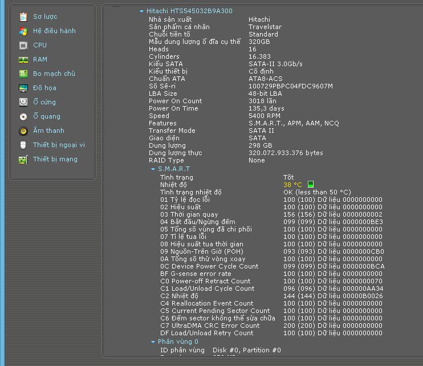Select the Đồ họa monitor icon

click(23, 88)
